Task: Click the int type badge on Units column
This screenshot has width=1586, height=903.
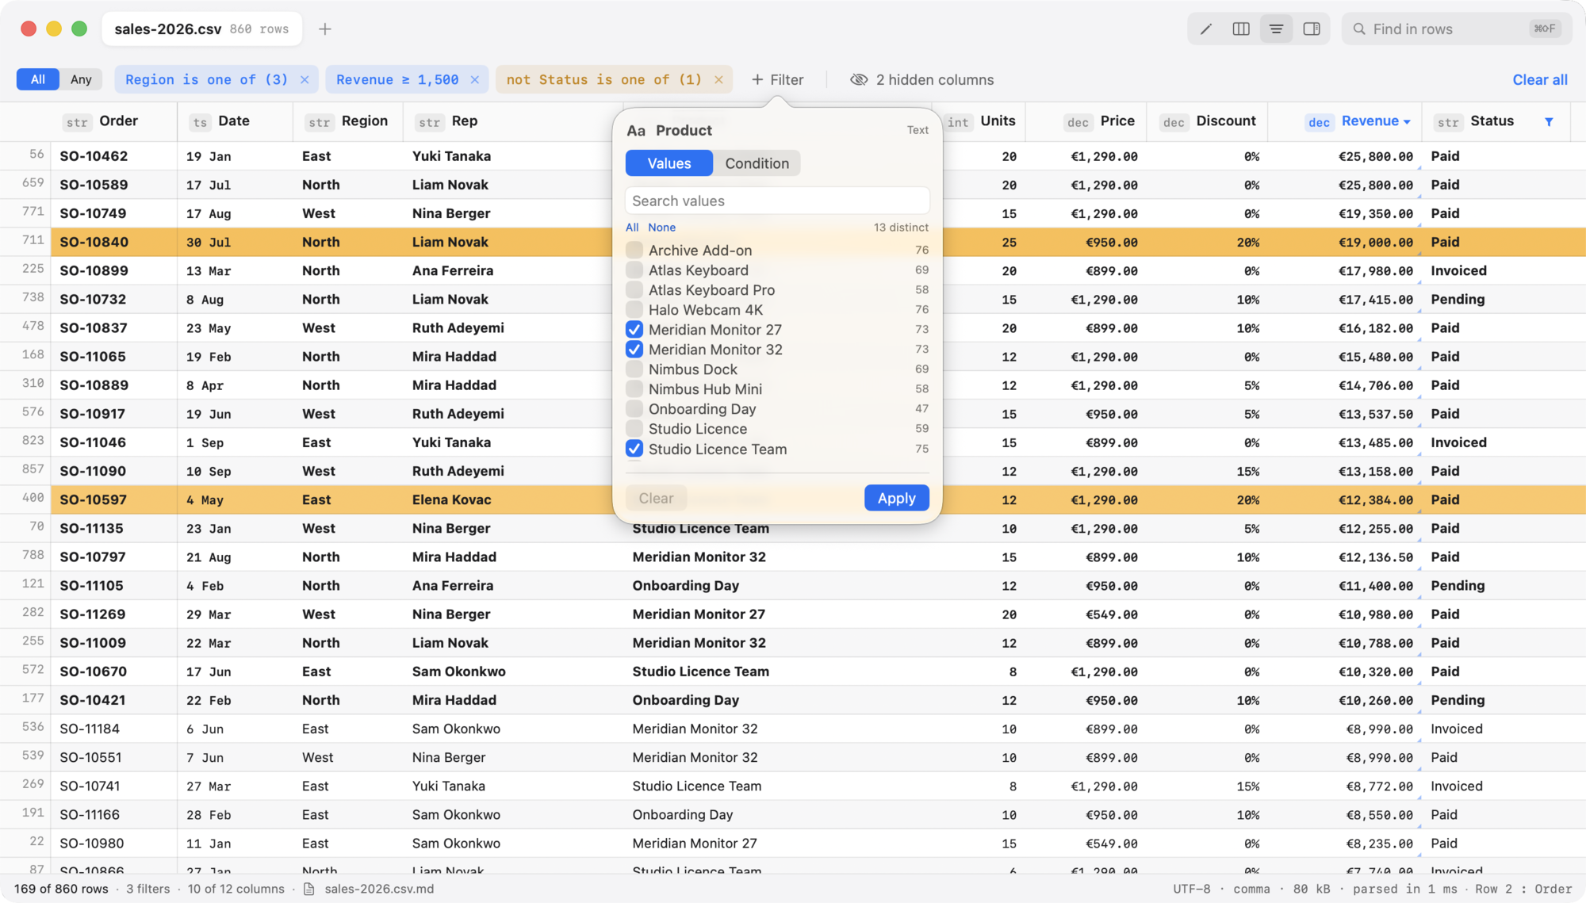Action: point(958,122)
